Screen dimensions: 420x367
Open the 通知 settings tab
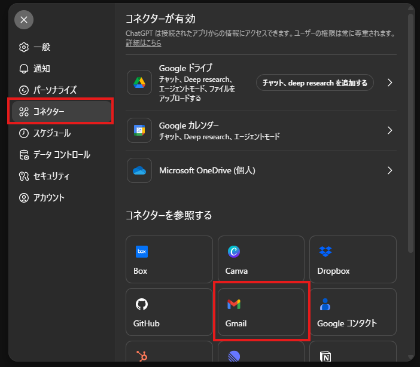click(x=41, y=69)
